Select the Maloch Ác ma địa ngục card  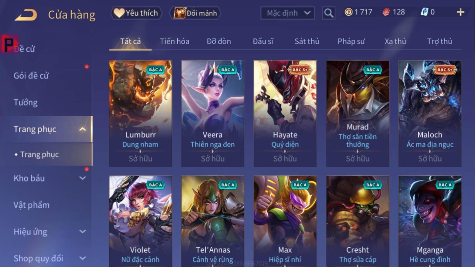[x=430, y=114]
